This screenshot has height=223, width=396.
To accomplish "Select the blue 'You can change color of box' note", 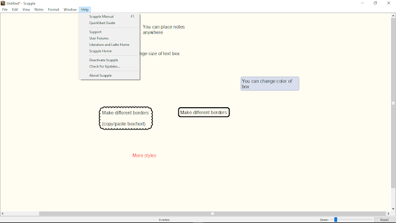I will (x=270, y=84).
